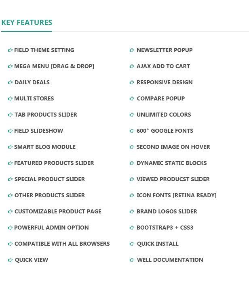Click the hand icon beside Field Theme Setting
The image size is (249, 284).
click(x=10, y=50)
